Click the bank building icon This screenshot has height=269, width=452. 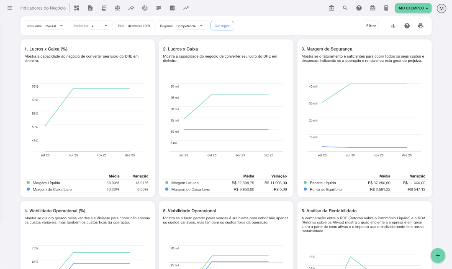[x=331, y=8]
